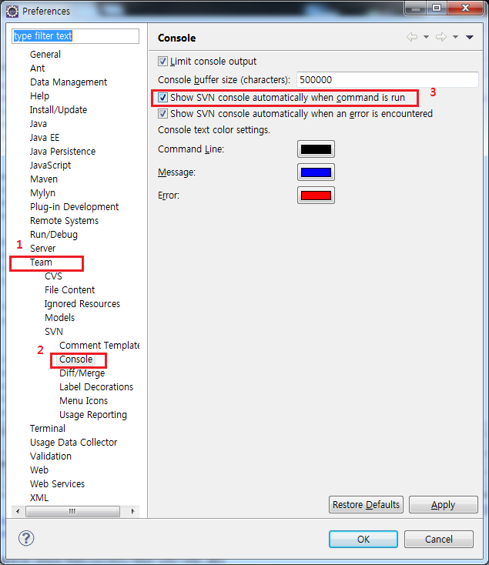Click the Preferences window gear icon

[x=12, y=12]
